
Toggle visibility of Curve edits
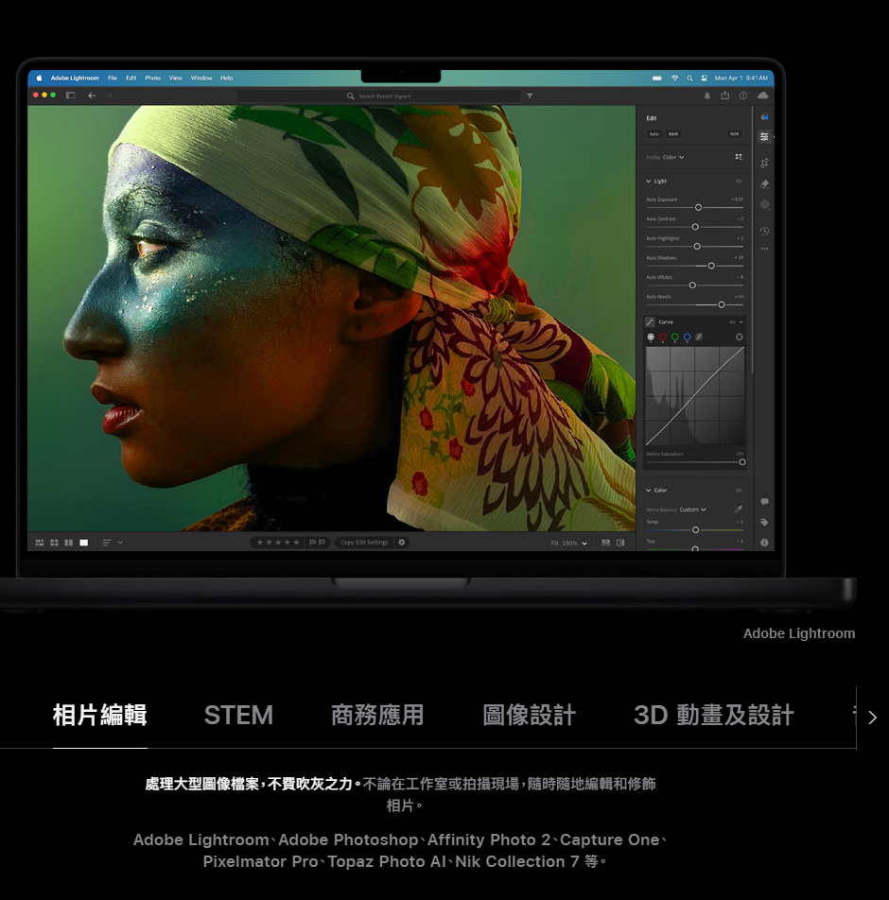click(731, 322)
